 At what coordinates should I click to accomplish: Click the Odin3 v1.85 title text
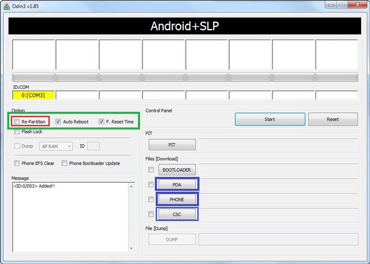point(25,6)
